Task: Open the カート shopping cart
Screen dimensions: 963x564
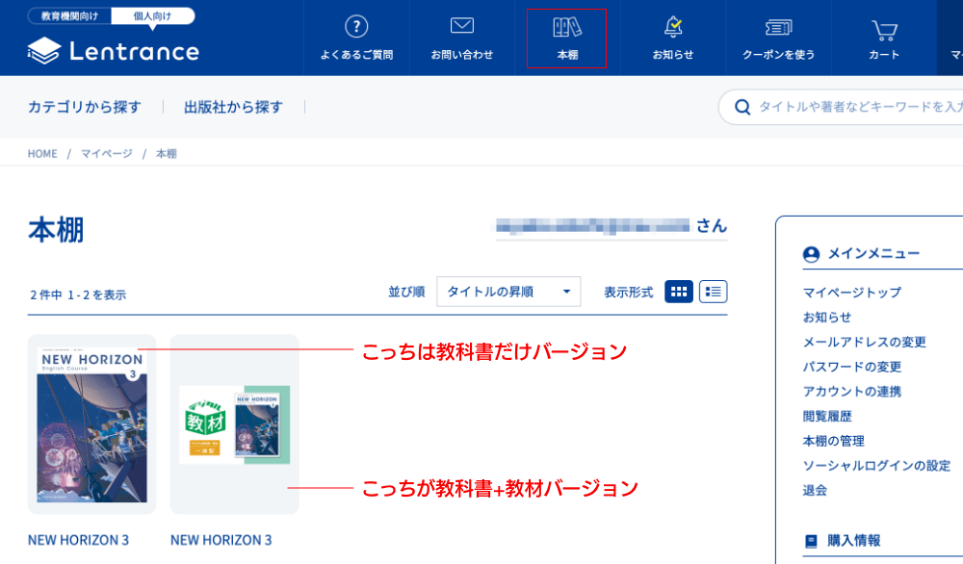Action: 884,30
